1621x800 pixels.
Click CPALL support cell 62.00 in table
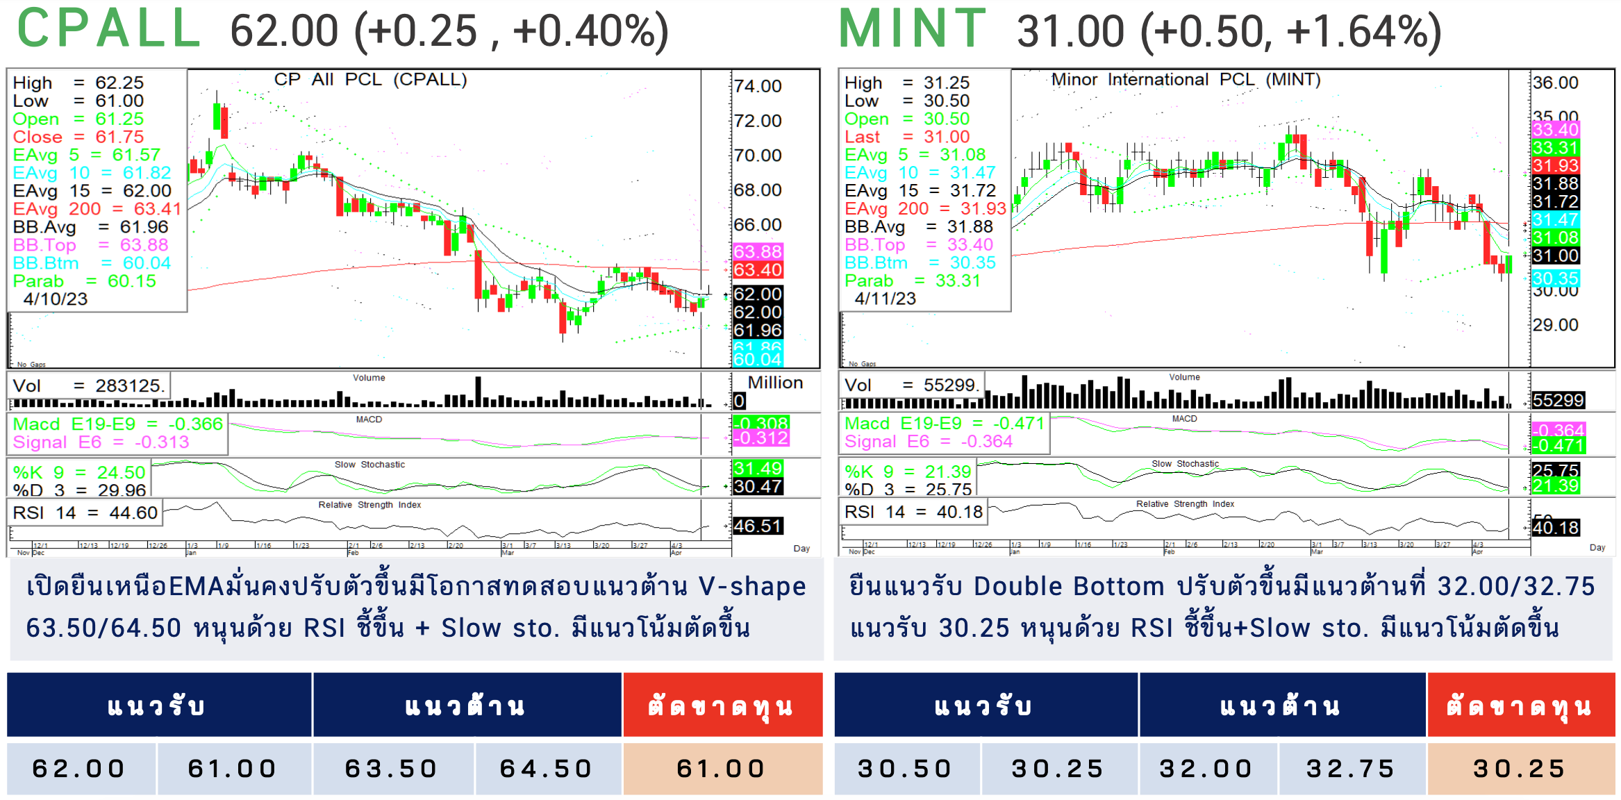[81, 769]
